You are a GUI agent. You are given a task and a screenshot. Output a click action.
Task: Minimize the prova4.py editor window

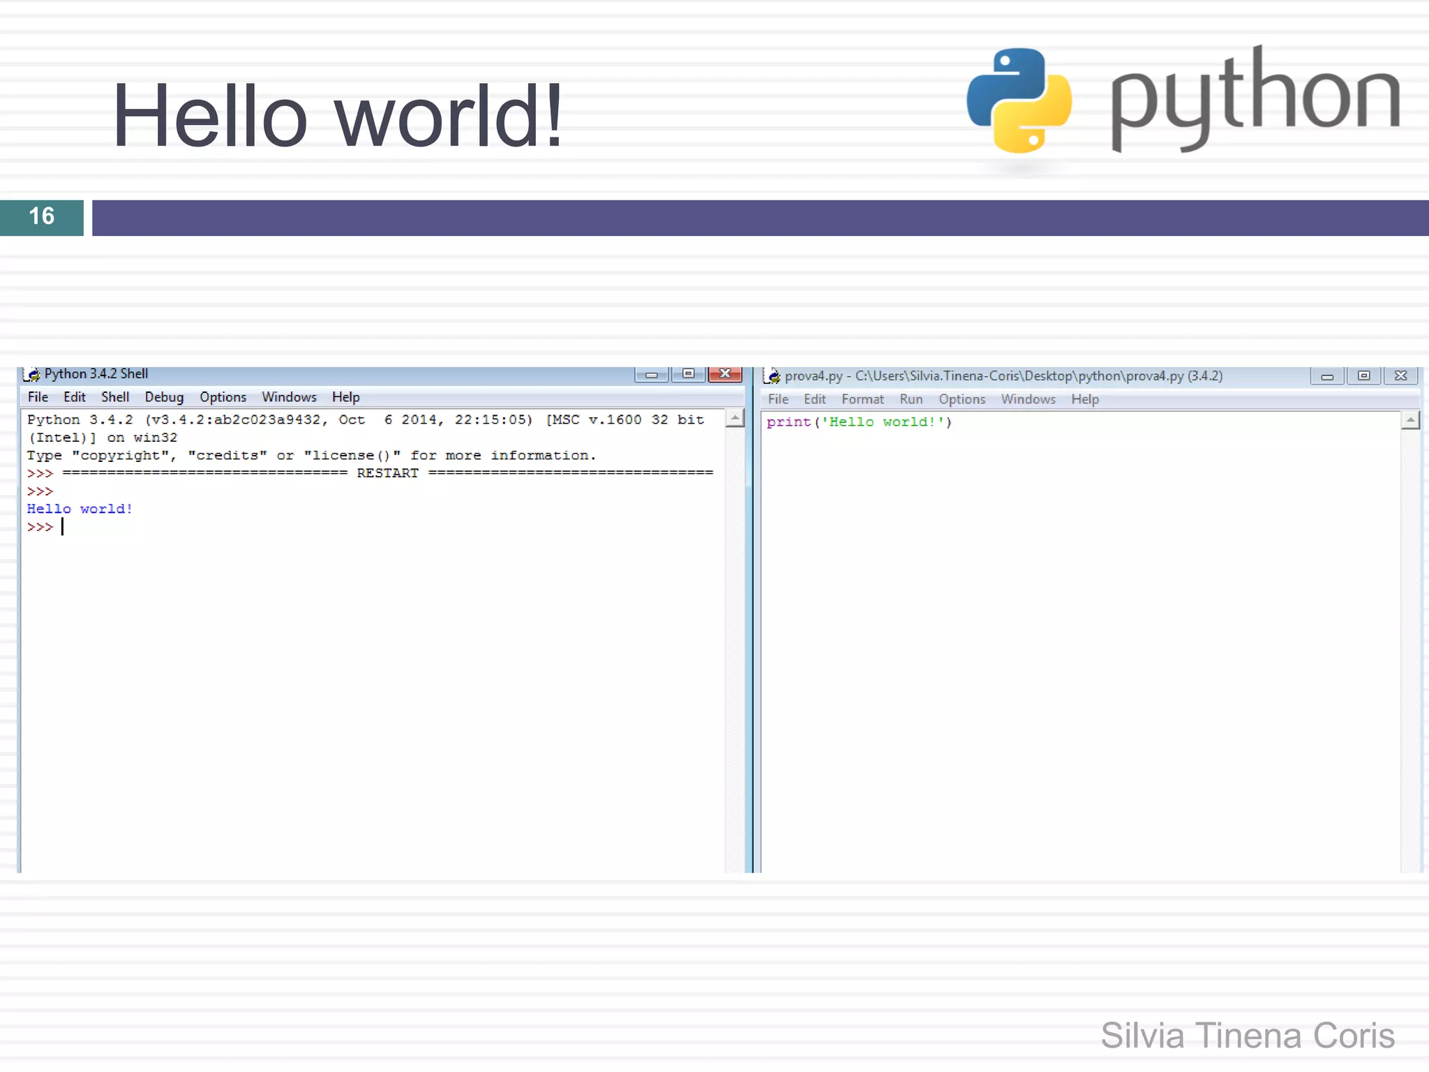(x=1326, y=376)
